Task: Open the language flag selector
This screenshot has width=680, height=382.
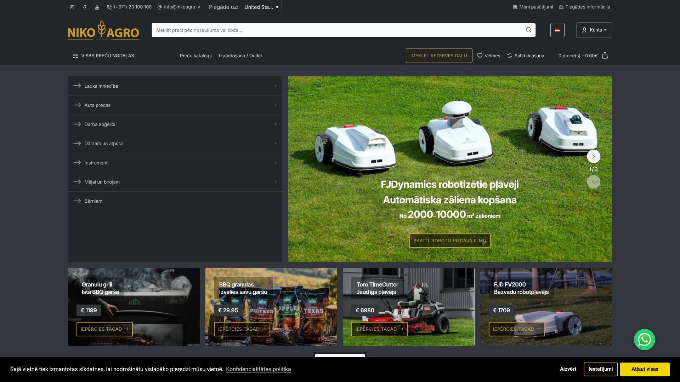Action: [557, 30]
